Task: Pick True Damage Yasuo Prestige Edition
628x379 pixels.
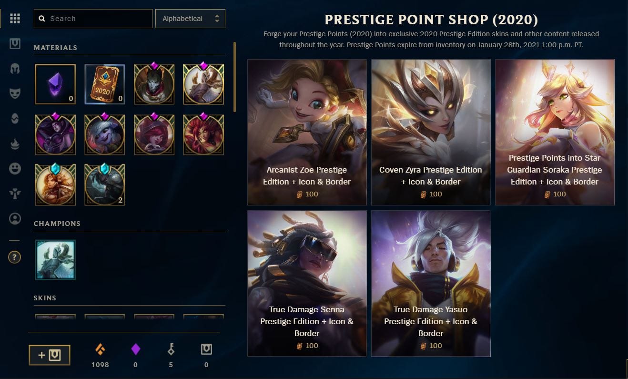Action: (431, 284)
